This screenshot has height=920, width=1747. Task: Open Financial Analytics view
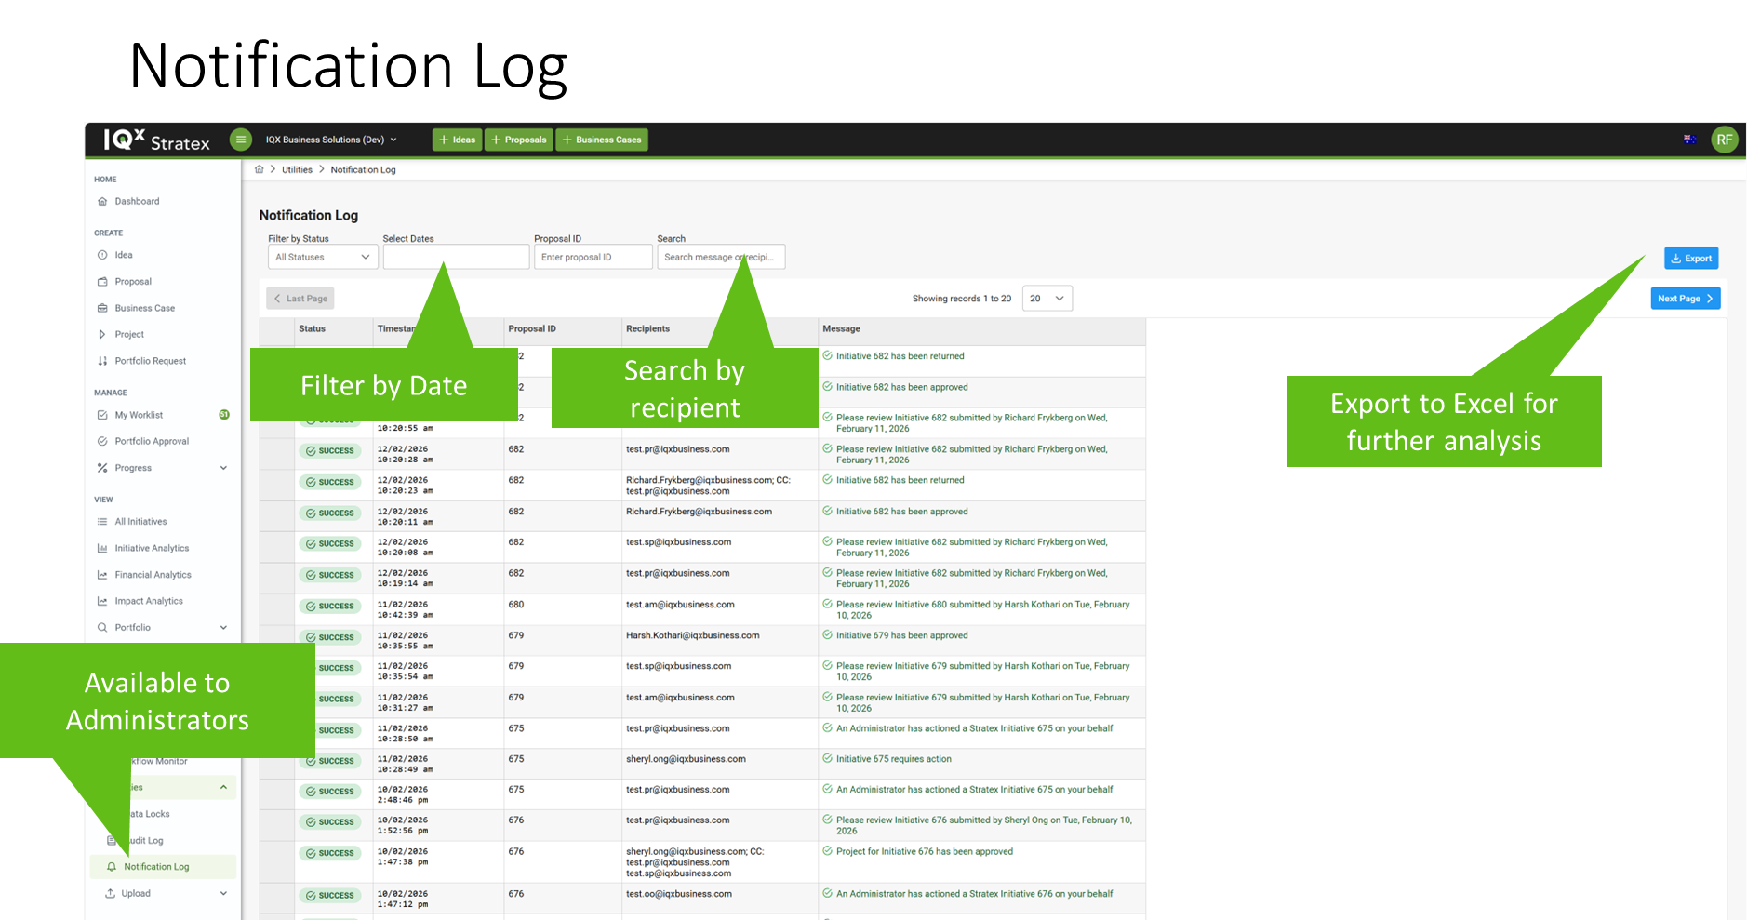153,575
